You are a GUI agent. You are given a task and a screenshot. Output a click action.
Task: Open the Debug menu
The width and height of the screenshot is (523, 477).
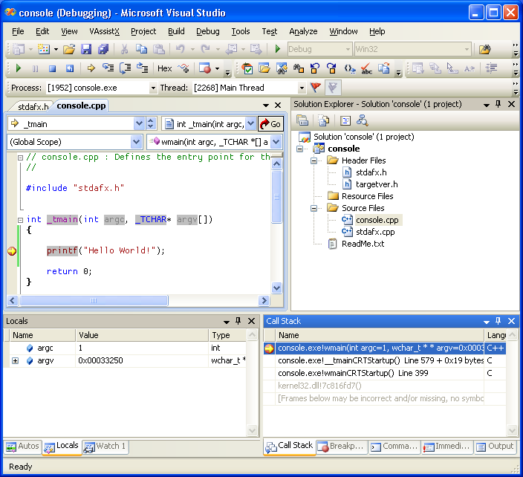[208, 31]
